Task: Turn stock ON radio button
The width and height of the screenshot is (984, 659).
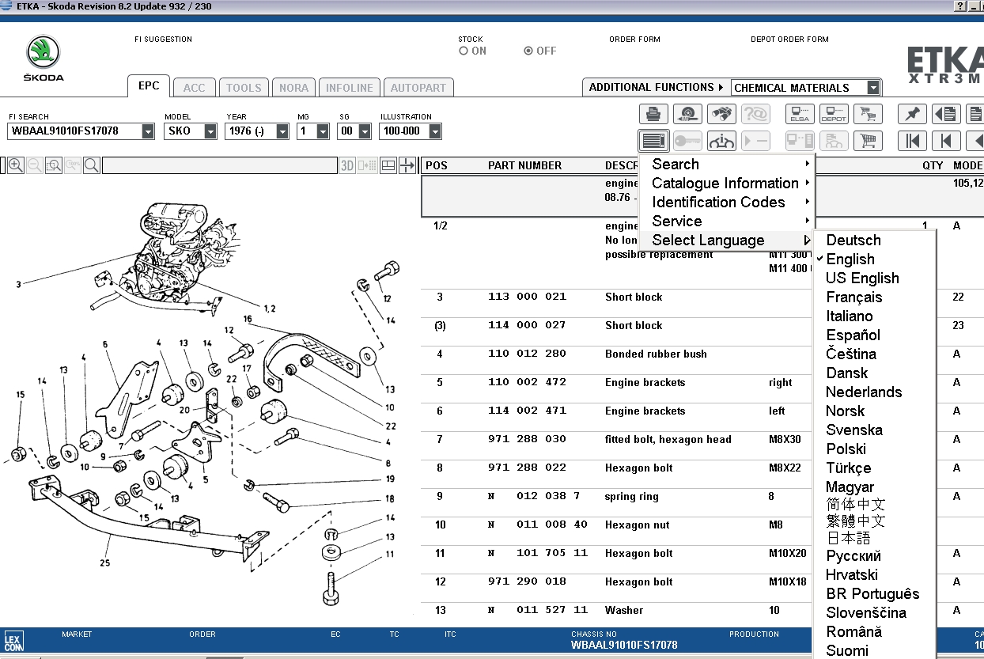Action: point(464,51)
